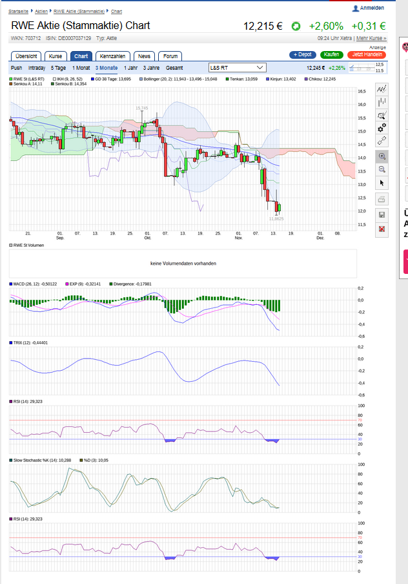Click the Chart breadcrumb link
This screenshot has height=584, width=408.
pyautogui.click(x=116, y=11)
